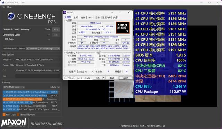Open the Minimum Test Duration dropdown

pyautogui.click(x=43, y=49)
